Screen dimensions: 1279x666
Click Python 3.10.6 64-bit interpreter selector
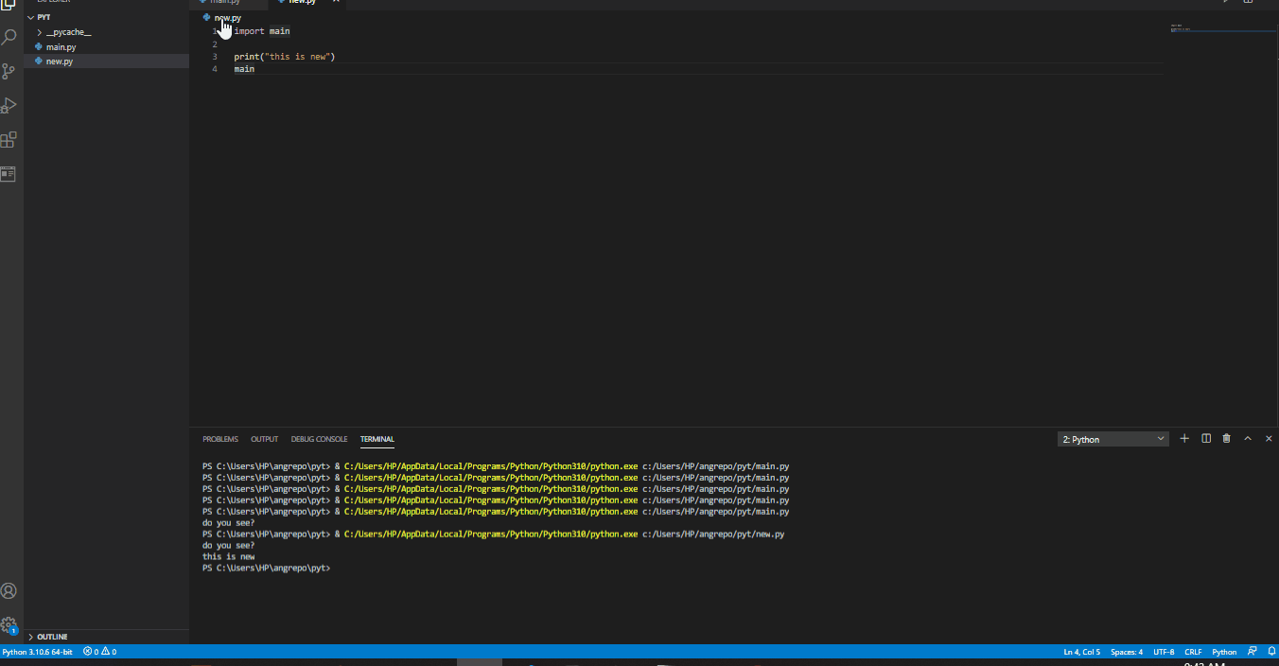pos(37,652)
